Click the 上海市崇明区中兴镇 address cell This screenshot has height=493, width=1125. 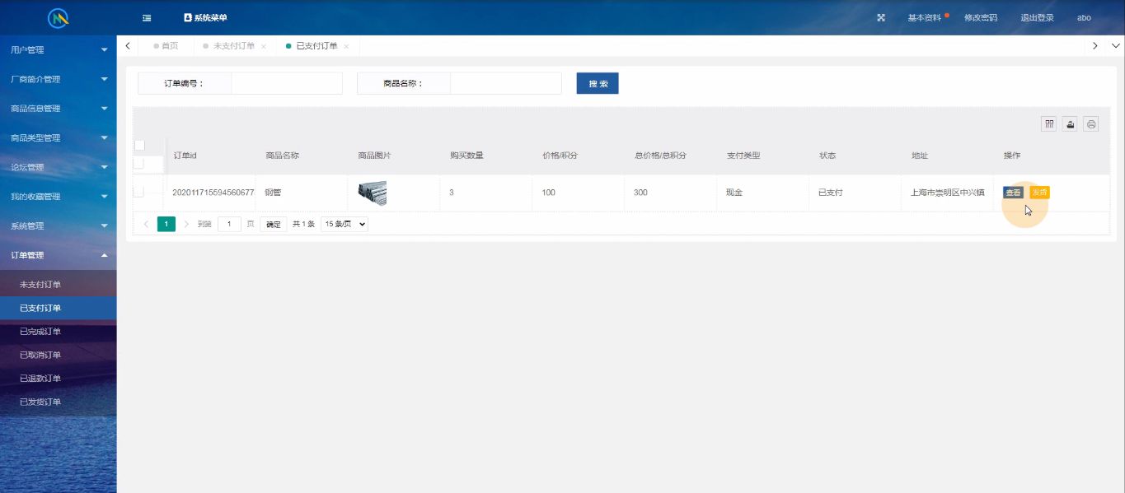pyautogui.click(x=948, y=193)
